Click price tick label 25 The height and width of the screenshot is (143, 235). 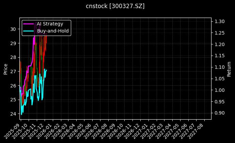tap(13, 100)
